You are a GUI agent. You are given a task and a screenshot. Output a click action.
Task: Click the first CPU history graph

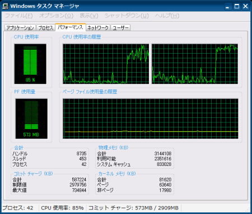(x=106, y=64)
